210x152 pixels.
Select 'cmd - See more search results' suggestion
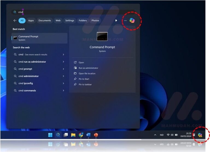(39, 55)
